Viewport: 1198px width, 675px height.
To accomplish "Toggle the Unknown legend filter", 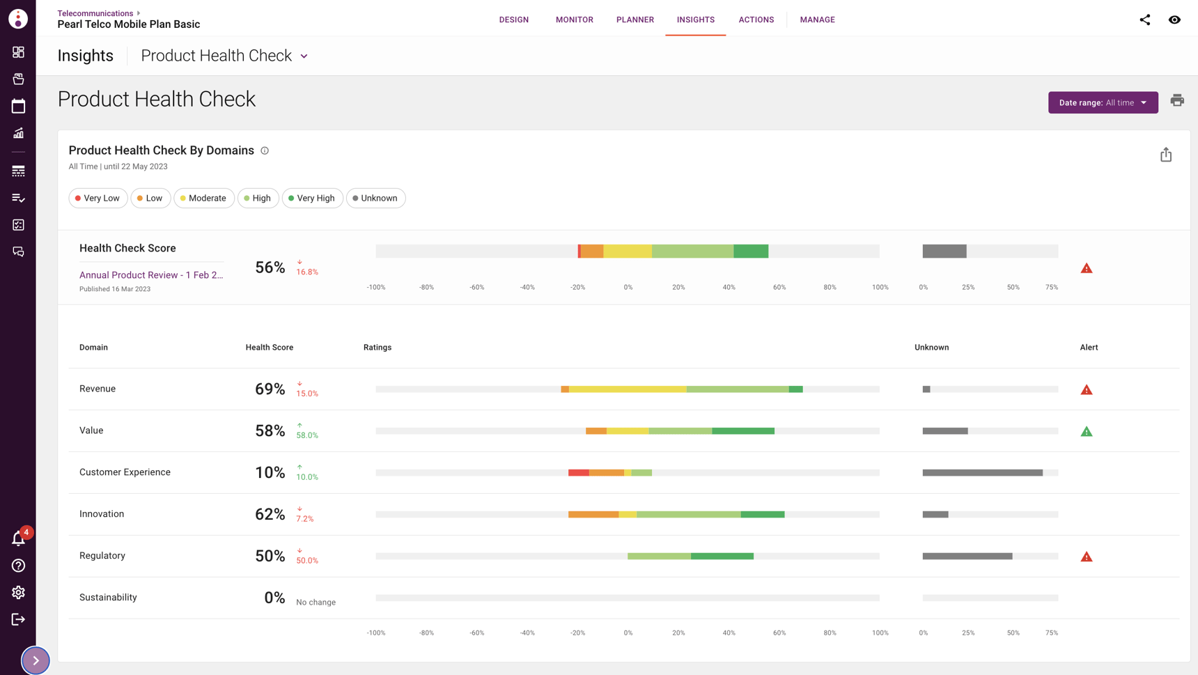I will (375, 198).
